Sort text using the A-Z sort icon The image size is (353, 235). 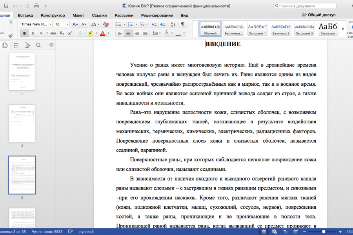(173, 24)
